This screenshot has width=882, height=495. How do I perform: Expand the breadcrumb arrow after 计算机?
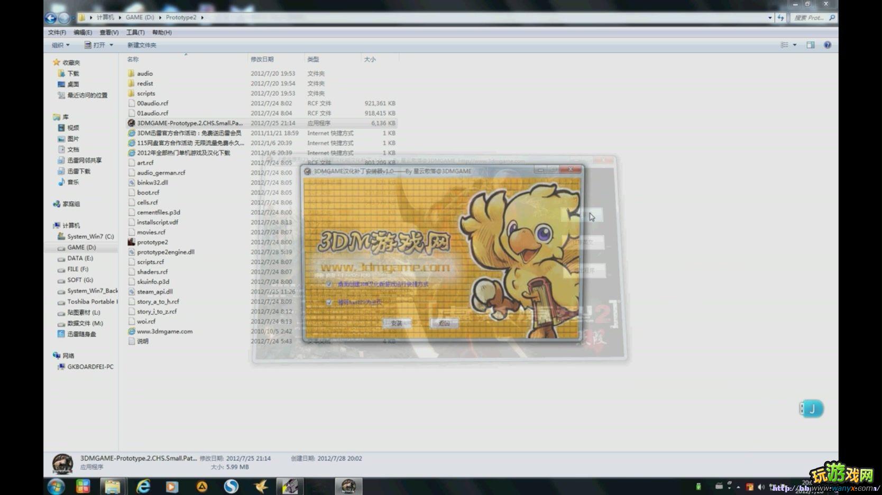click(120, 18)
